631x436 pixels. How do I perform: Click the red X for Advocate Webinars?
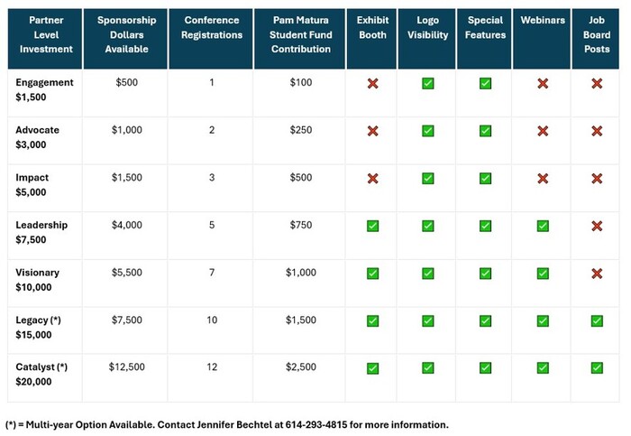click(x=543, y=131)
